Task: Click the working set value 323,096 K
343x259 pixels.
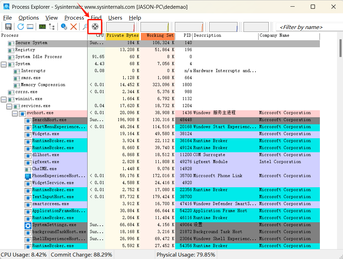Action: pyautogui.click(x=163, y=85)
